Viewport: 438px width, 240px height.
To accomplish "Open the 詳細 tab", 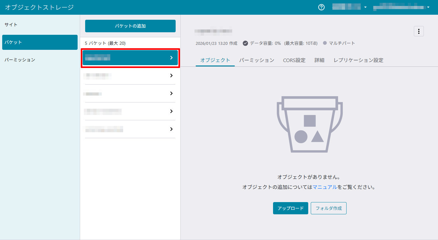I will [x=319, y=60].
